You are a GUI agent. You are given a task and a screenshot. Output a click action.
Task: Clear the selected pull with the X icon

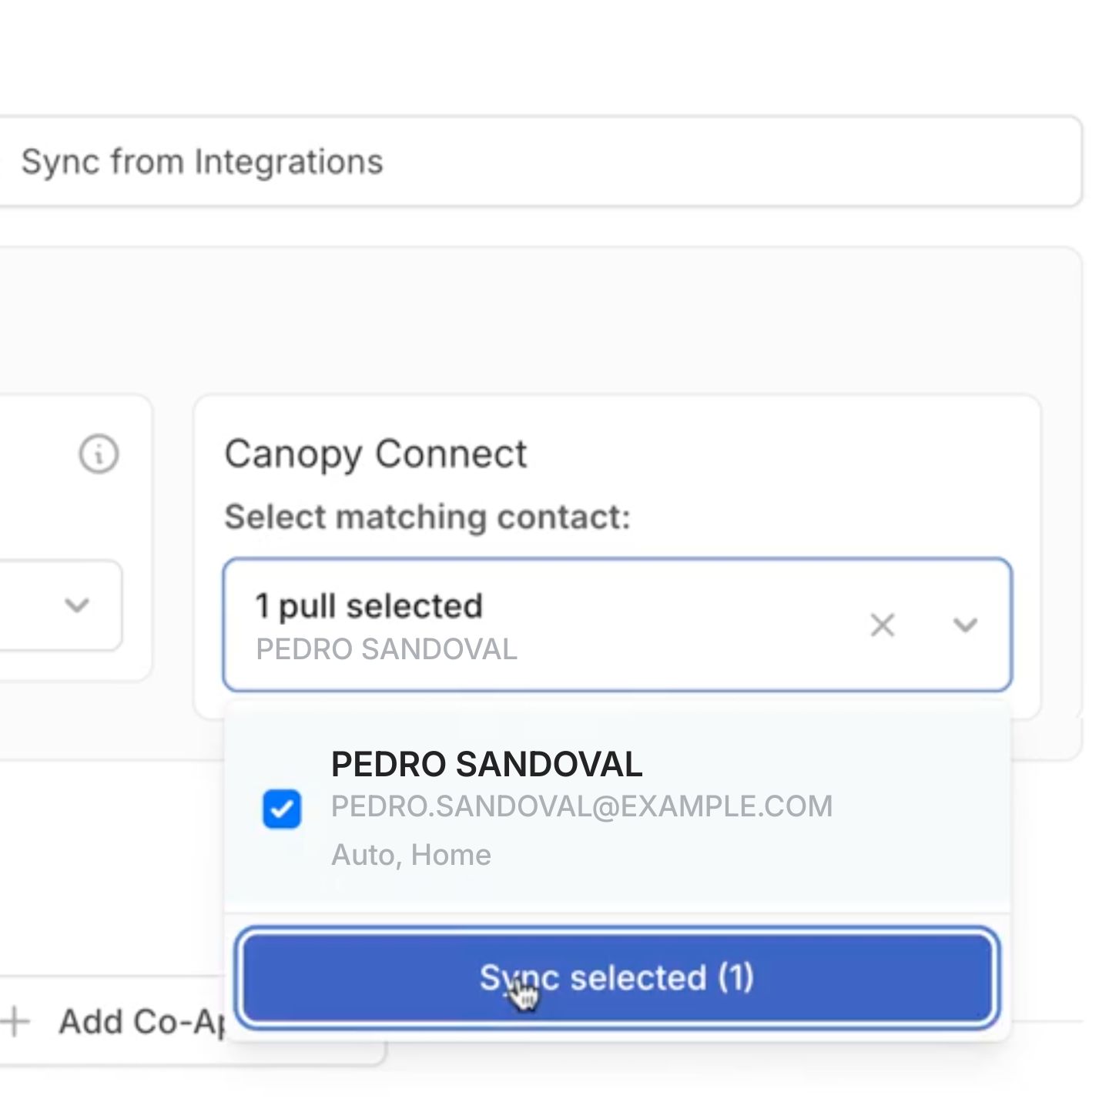tap(883, 625)
